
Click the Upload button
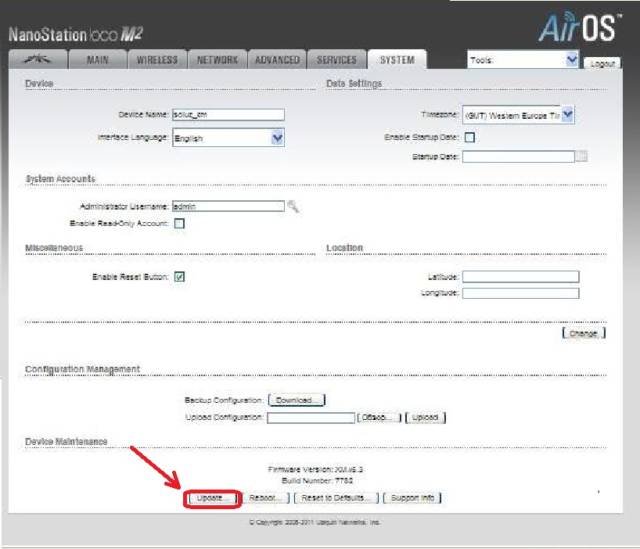coord(426,418)
